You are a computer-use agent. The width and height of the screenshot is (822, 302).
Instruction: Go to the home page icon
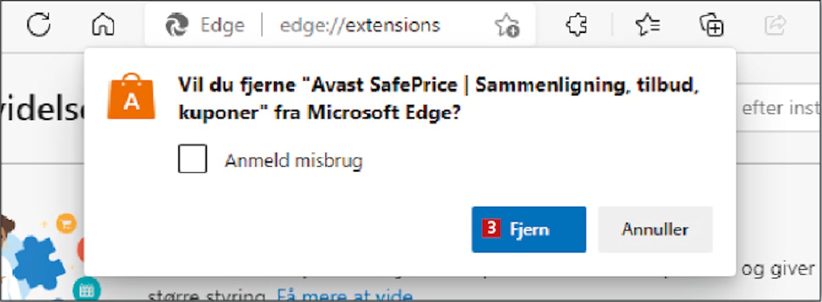103,25
